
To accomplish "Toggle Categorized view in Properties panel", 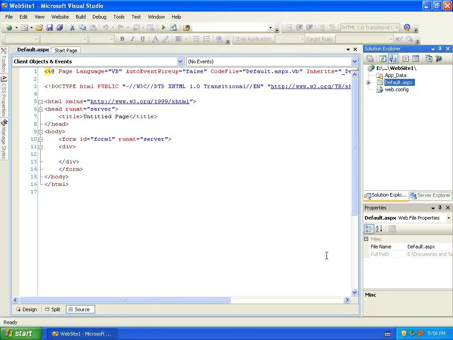I will (369, 229).
